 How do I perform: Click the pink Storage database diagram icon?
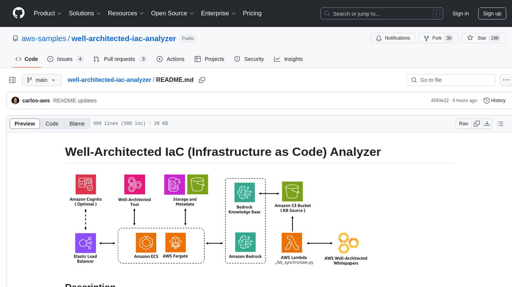click(x=175, y=184)
